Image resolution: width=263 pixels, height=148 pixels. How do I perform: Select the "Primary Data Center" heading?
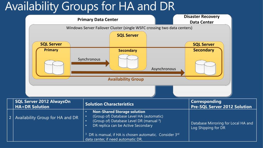point(98,20)
